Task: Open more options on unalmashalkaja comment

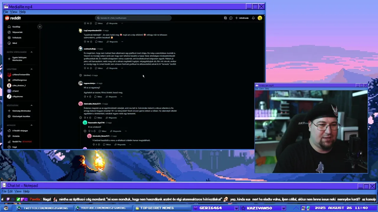Action: (x=122, y=68)
